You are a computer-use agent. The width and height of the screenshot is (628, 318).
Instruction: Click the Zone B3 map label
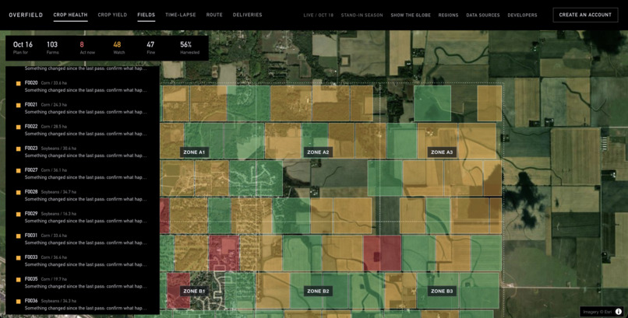pyautogui.click(x=442, y=292)
